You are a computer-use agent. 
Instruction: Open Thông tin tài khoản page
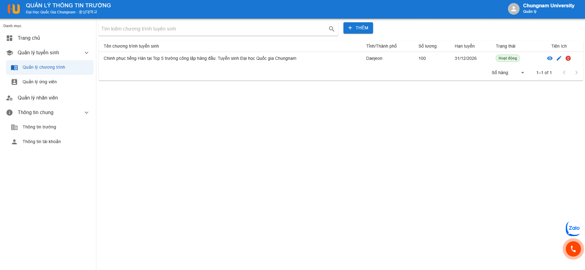click(x=42, y=142)
